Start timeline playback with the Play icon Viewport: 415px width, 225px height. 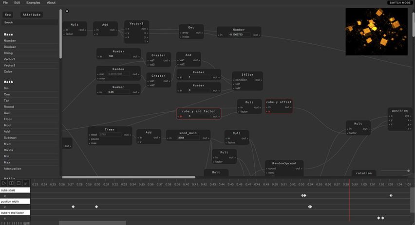pos(4,183)
